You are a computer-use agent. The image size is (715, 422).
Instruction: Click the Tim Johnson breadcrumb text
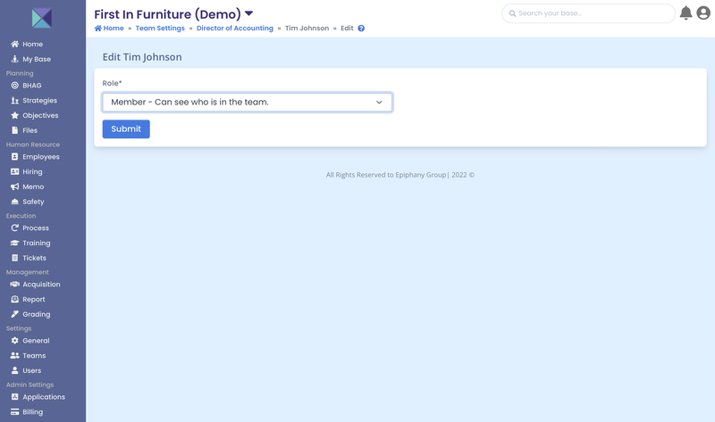click(x=307, y=29)
